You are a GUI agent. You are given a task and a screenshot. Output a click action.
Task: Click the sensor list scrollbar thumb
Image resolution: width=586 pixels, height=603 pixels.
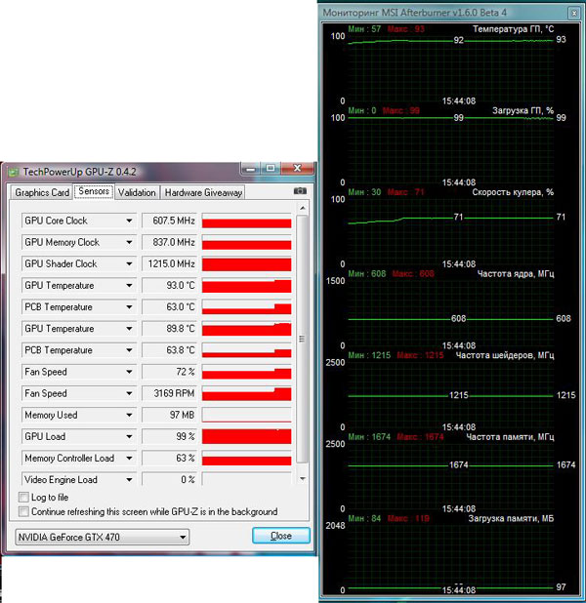point(302,340)
